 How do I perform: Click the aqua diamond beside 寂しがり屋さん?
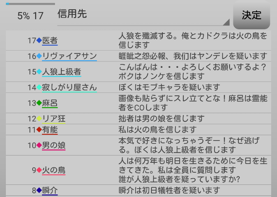coord(39,87)
